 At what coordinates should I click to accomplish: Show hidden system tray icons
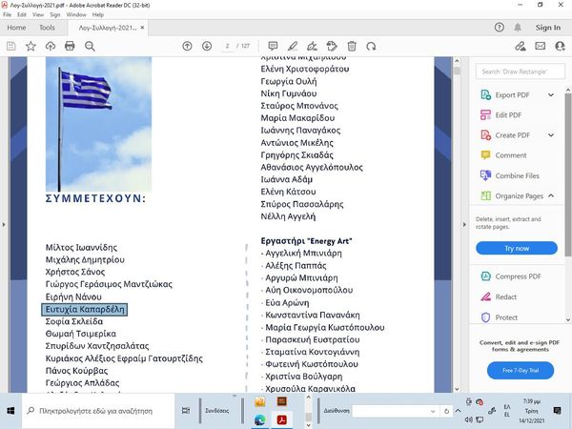[459, 411]
